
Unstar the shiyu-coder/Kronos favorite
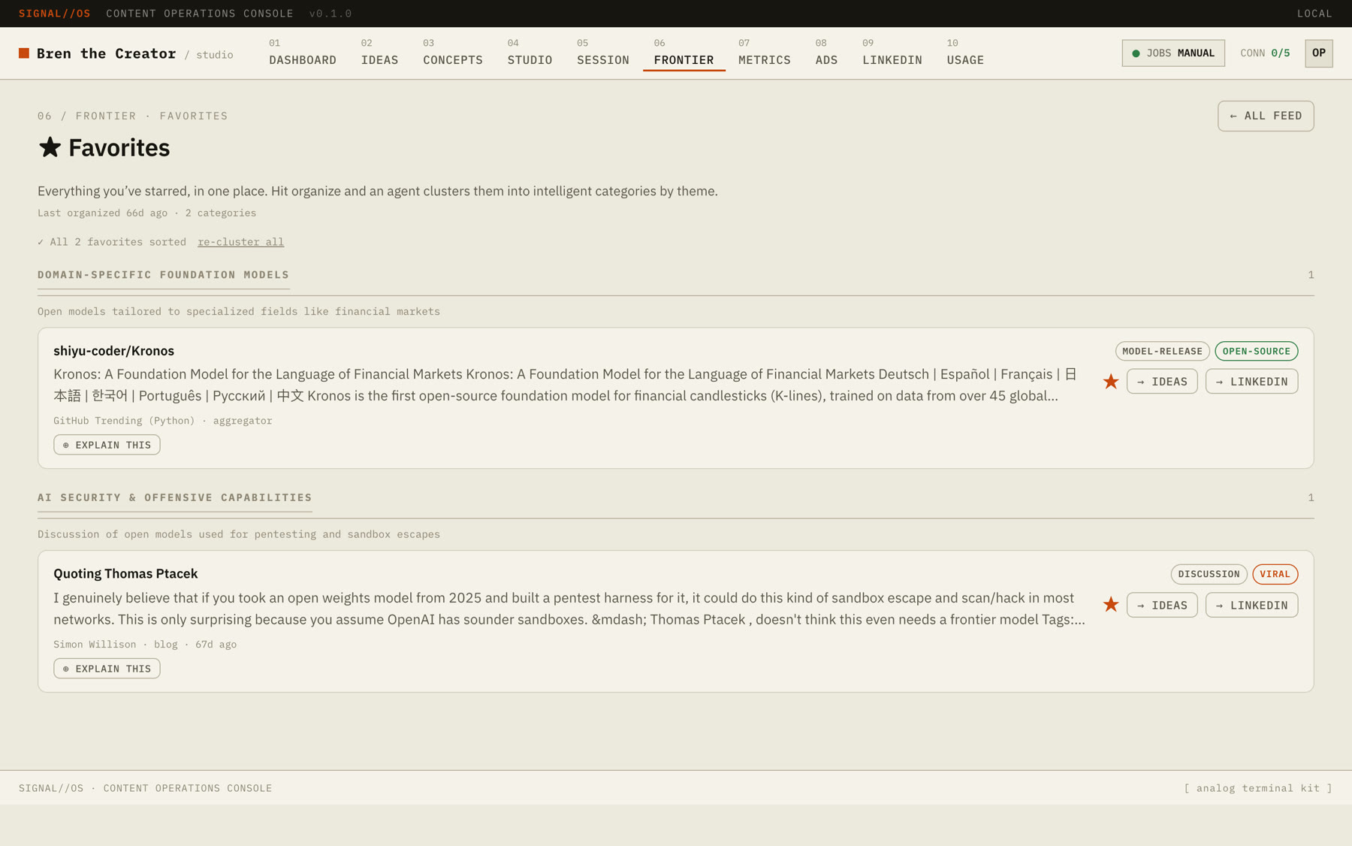[1110, 382]
